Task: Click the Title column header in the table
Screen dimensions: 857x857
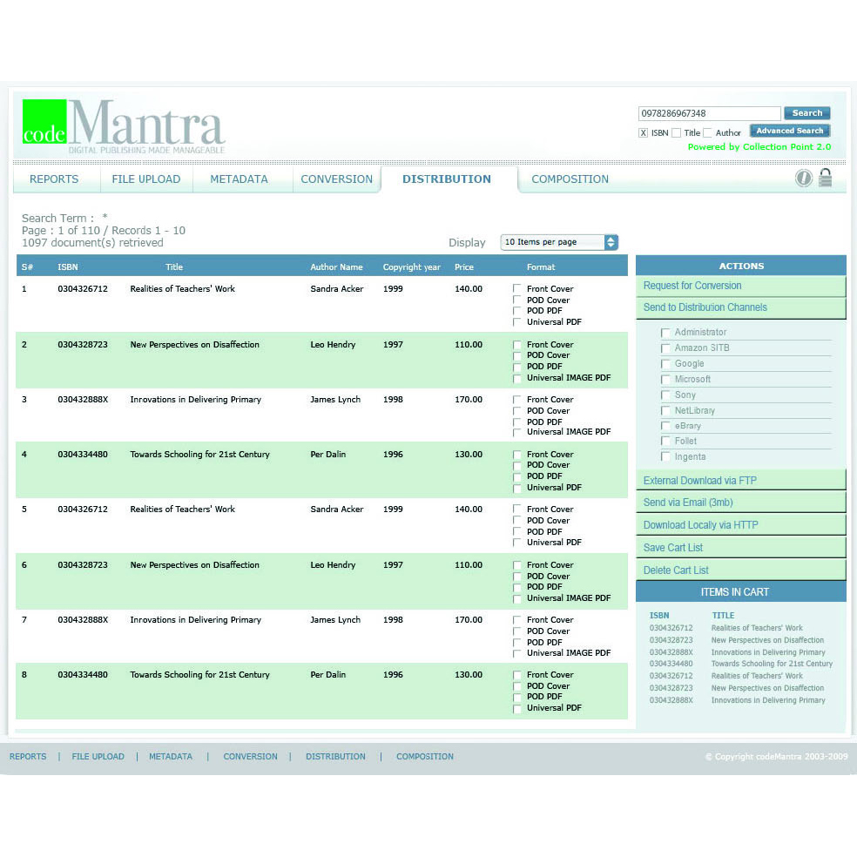Action: pos(174,267)
